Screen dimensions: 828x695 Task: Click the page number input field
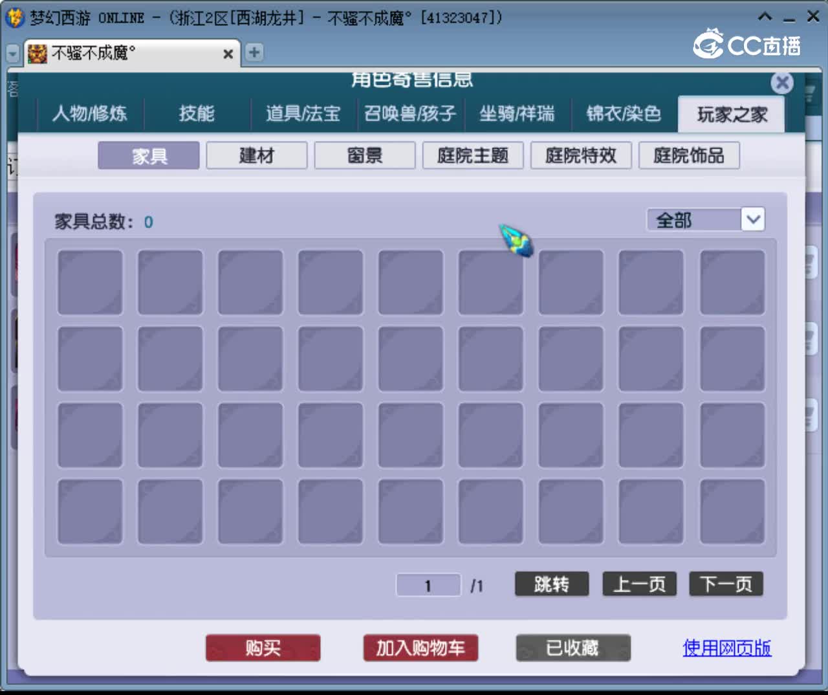pos(428,586)
